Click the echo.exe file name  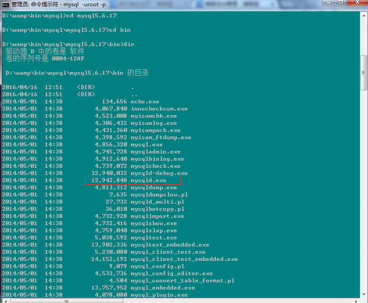(x=145, y=102)
